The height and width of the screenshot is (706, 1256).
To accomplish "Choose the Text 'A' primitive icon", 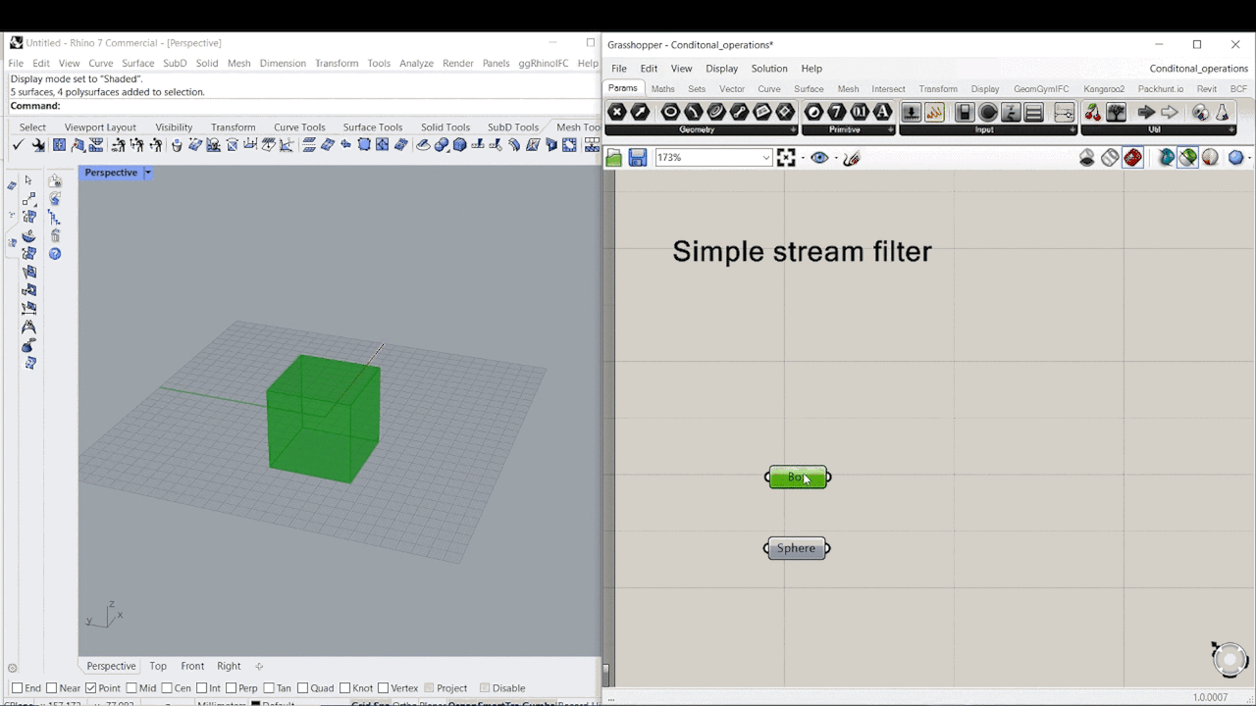I will 883,113.
